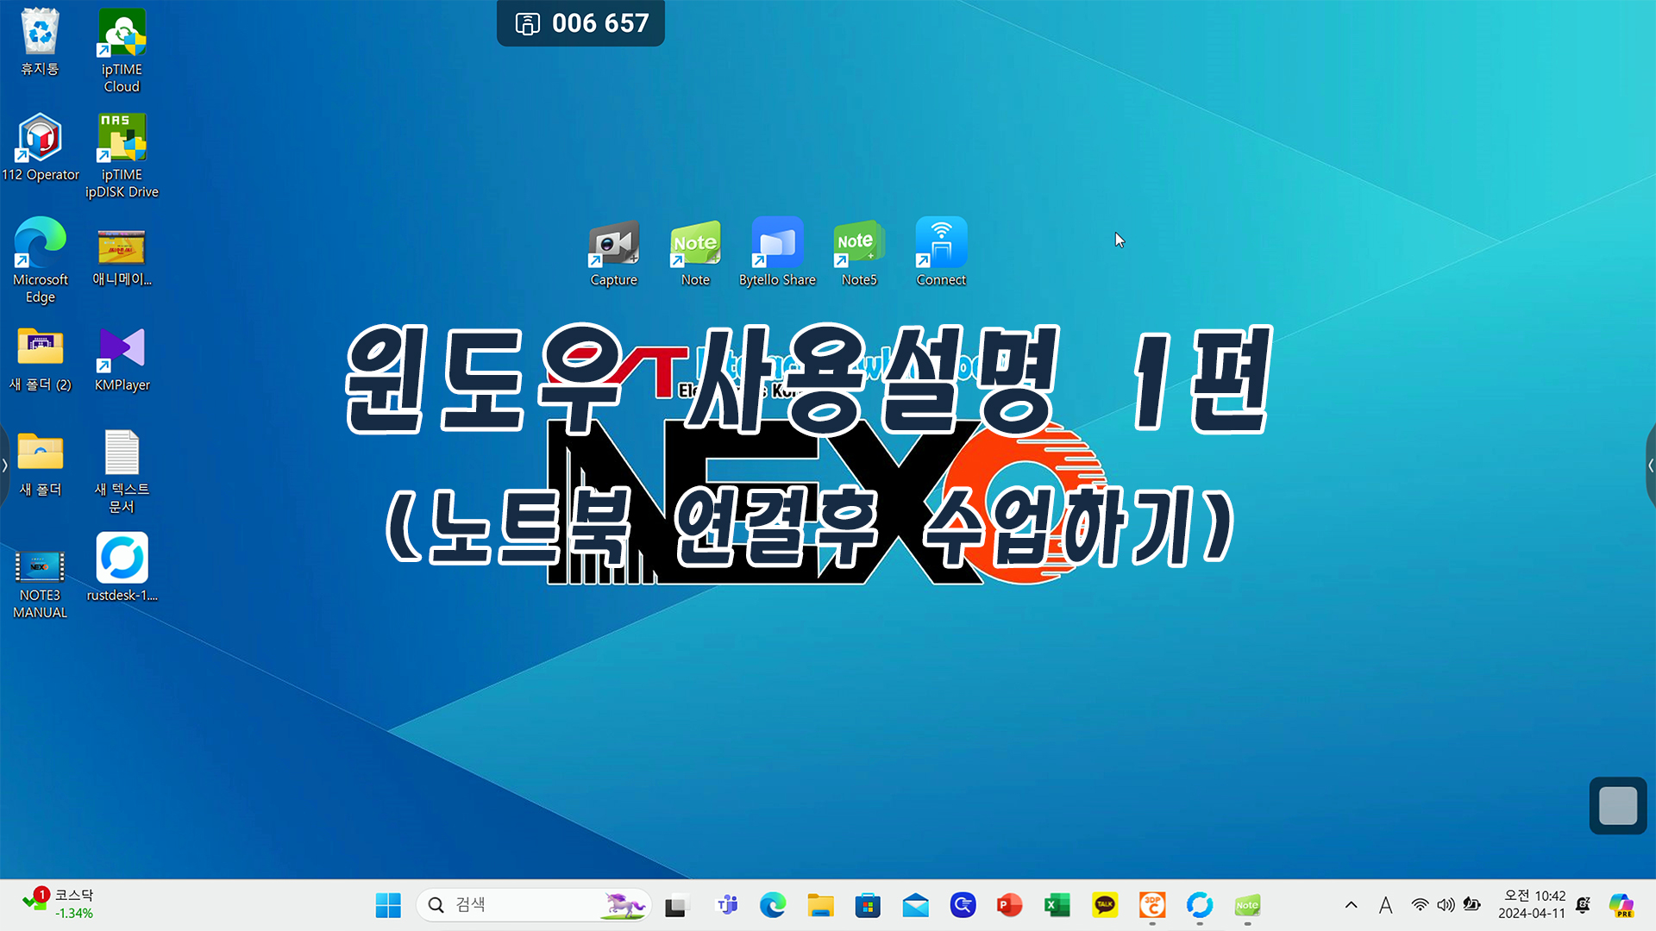Click the taskbar search box
Screen dimensions: 1656x931
[x=517, y=905]
